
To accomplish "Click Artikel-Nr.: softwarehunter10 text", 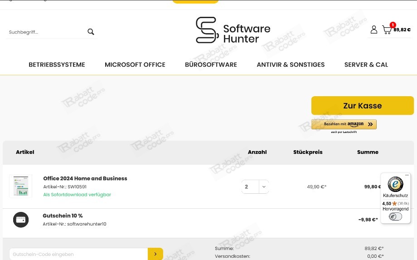I will tap(74, 224).
